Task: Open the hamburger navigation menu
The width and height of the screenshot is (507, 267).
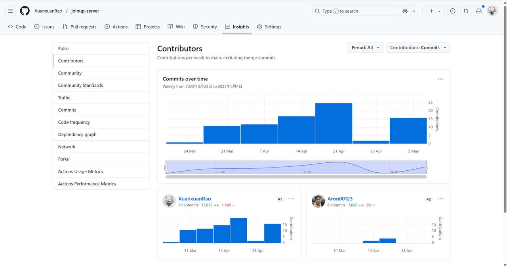Action: [x=11, y=11]
